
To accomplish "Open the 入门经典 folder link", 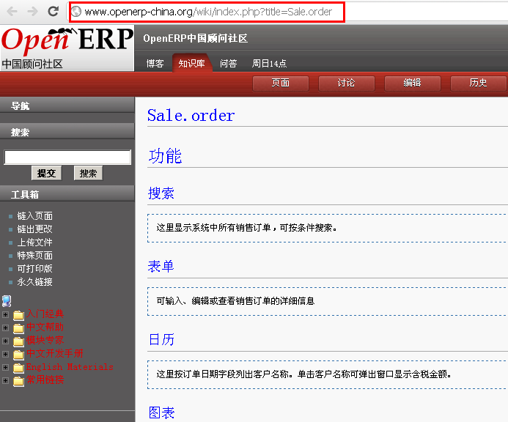I will point(45,314).
